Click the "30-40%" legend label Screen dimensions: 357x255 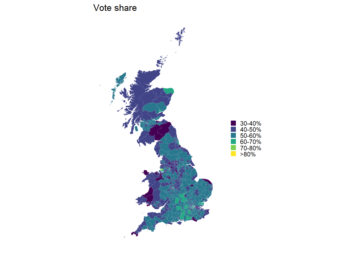pyautogui.click(x=250, y=124)
